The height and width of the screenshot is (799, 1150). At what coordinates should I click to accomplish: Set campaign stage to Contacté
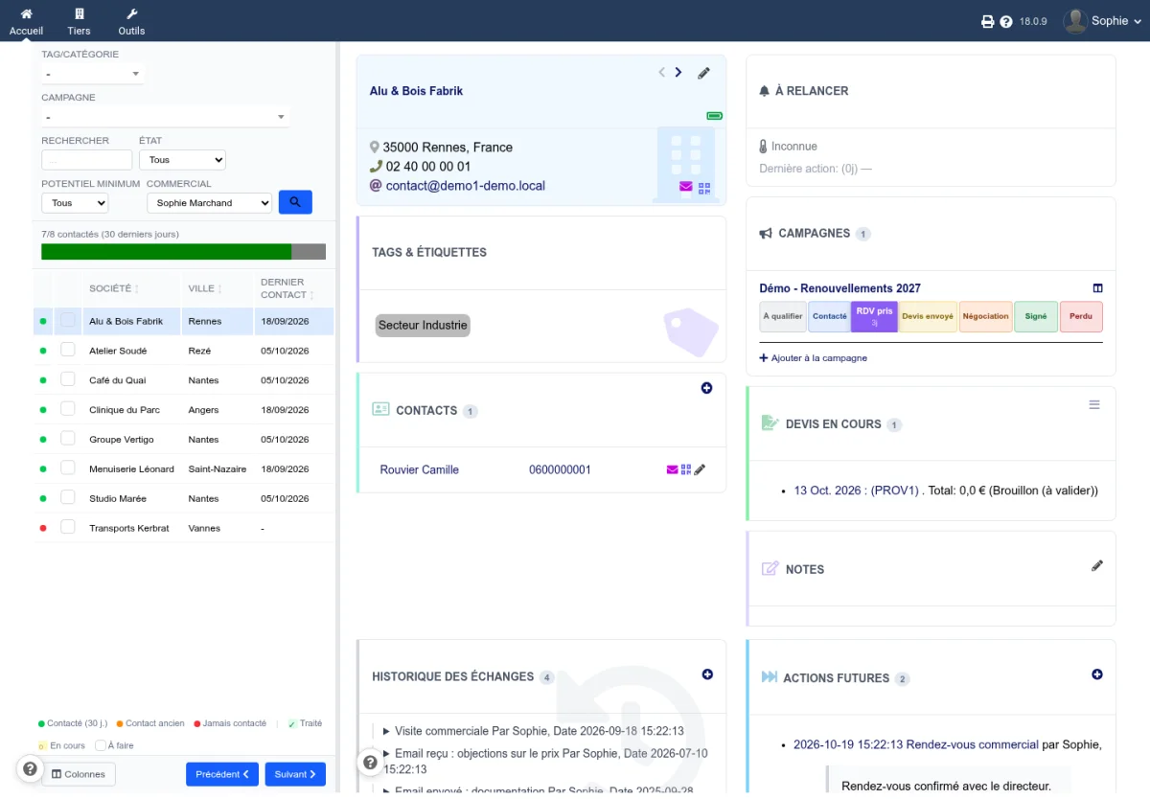pos(829,317)
